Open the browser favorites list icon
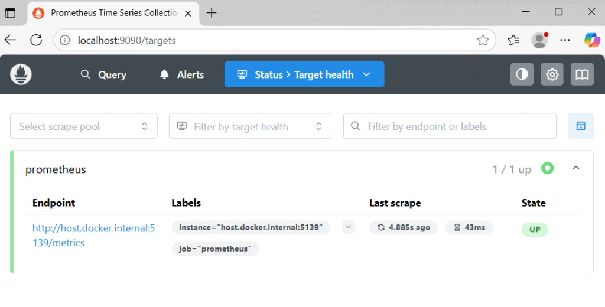The width and height of the screenshot is (605, 307). click(x=513, y=40)
